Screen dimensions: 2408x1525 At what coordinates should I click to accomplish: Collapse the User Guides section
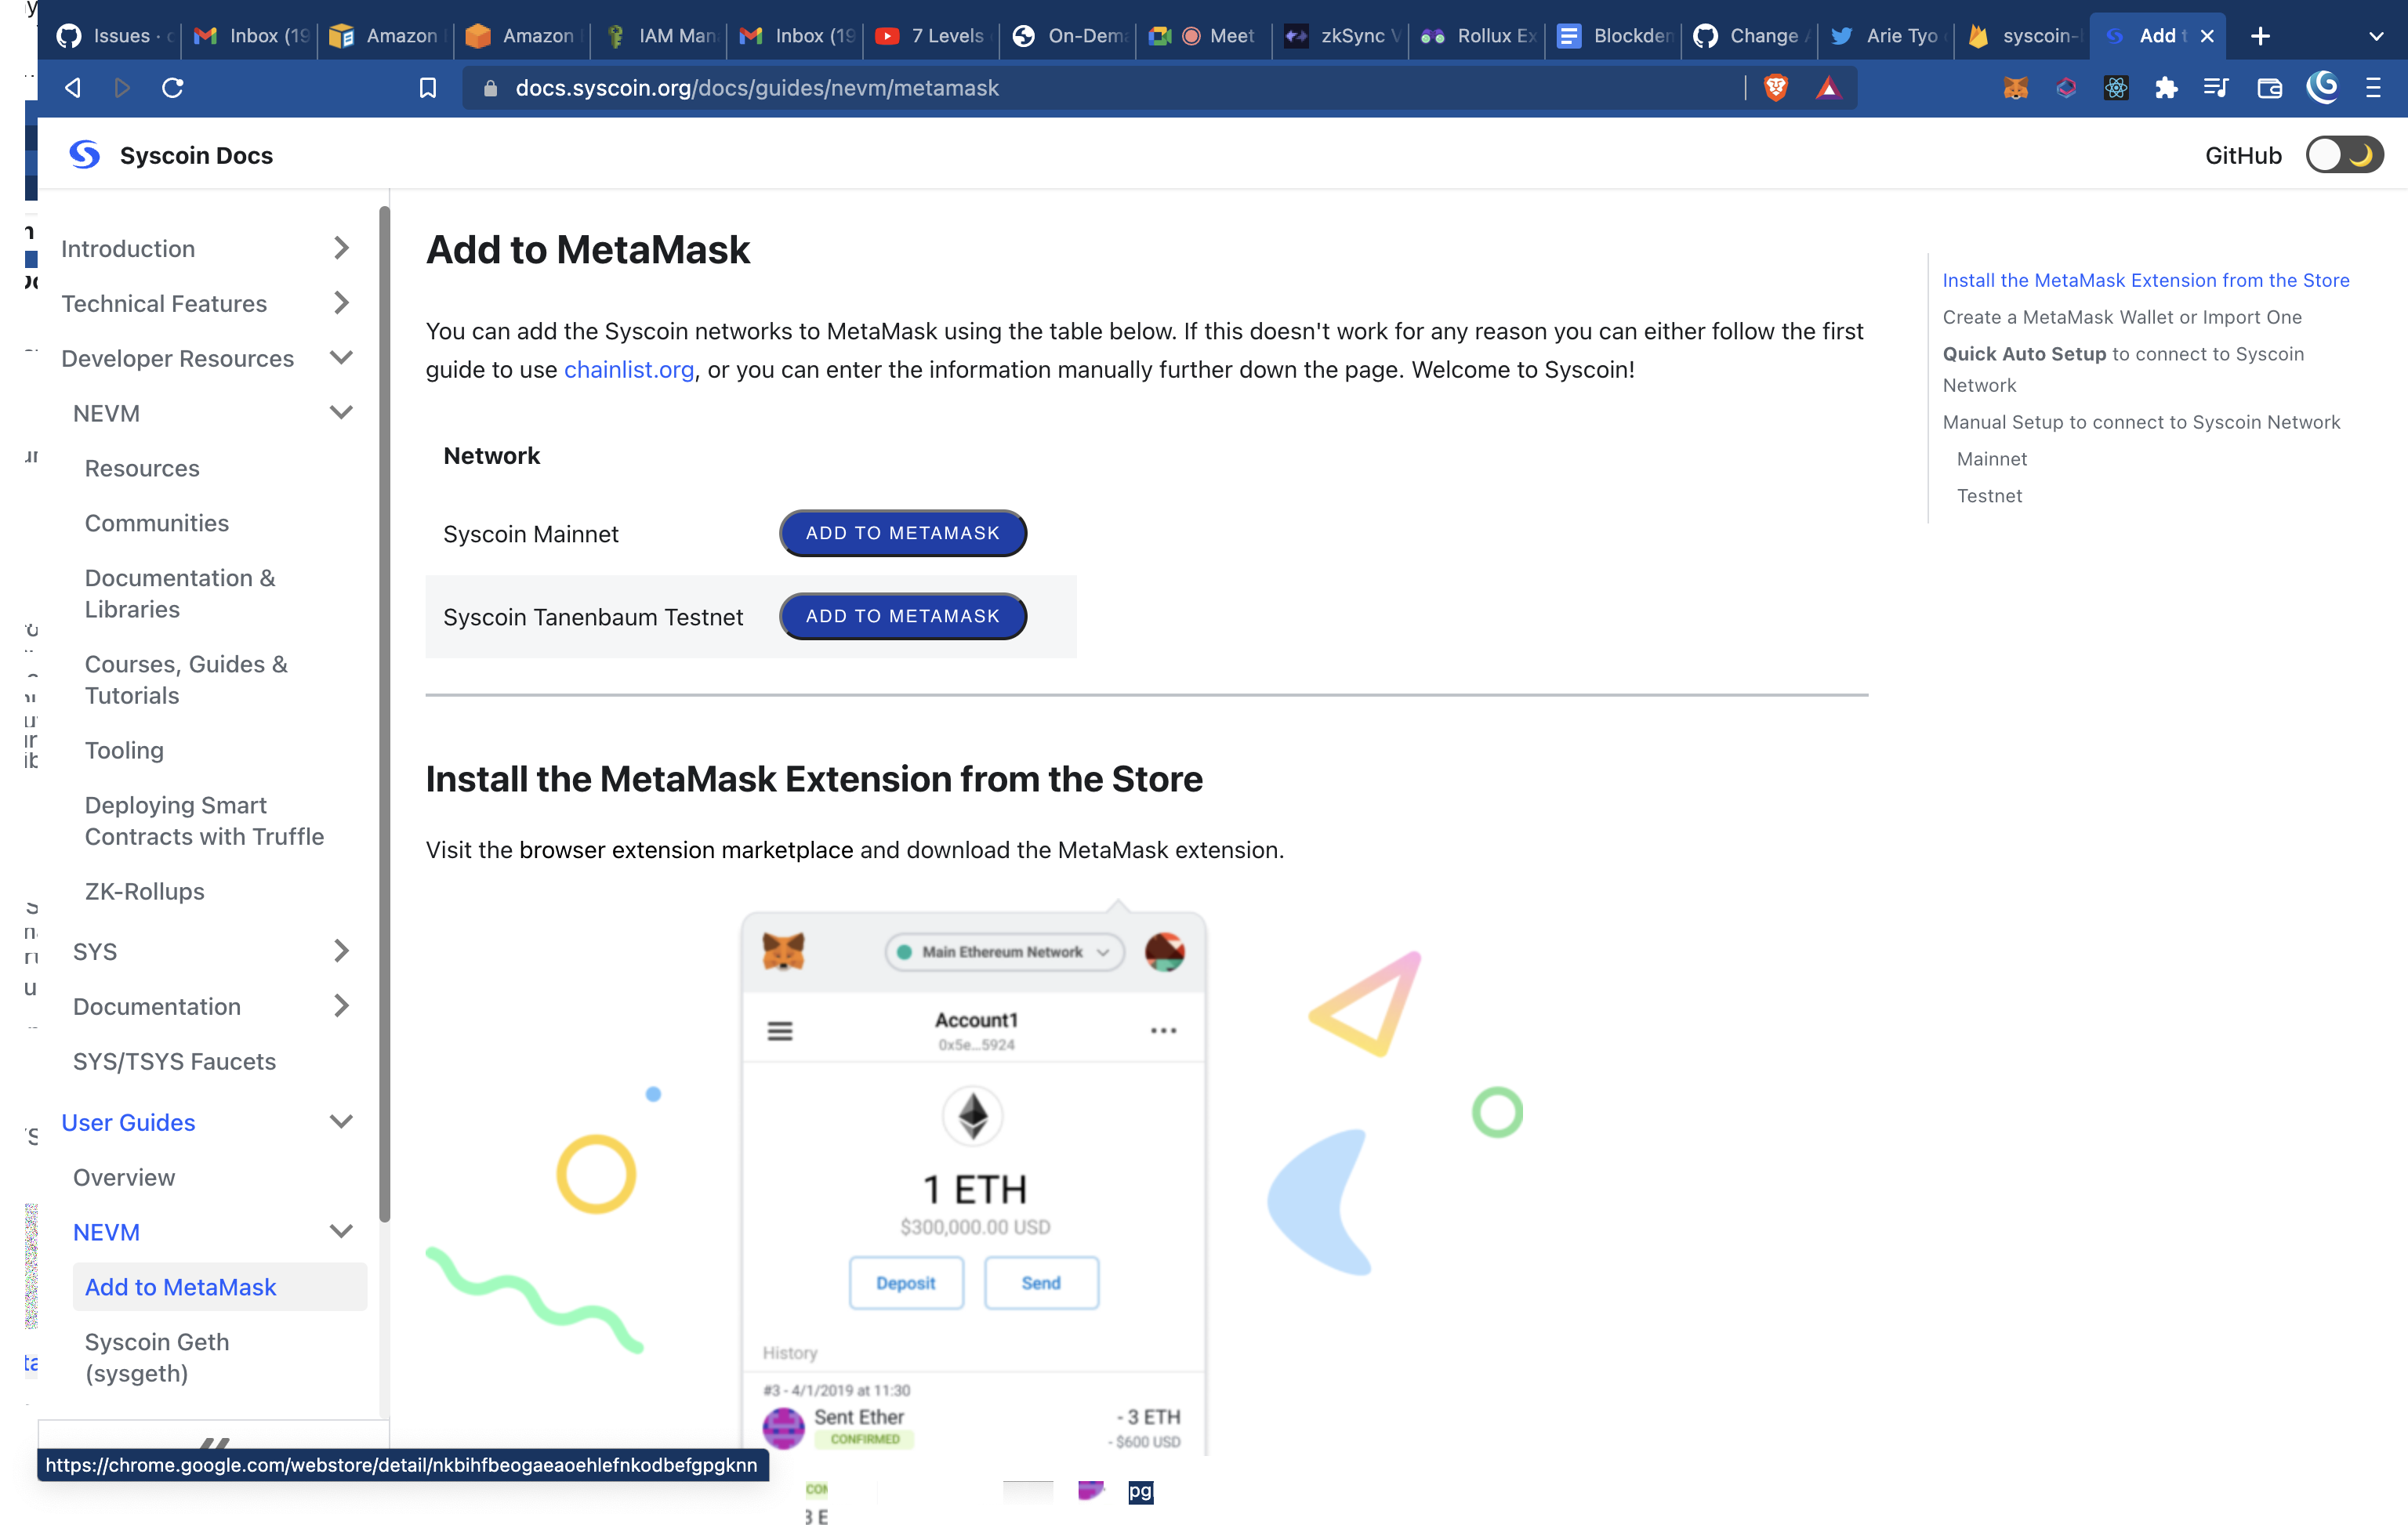pos(341,1121)
